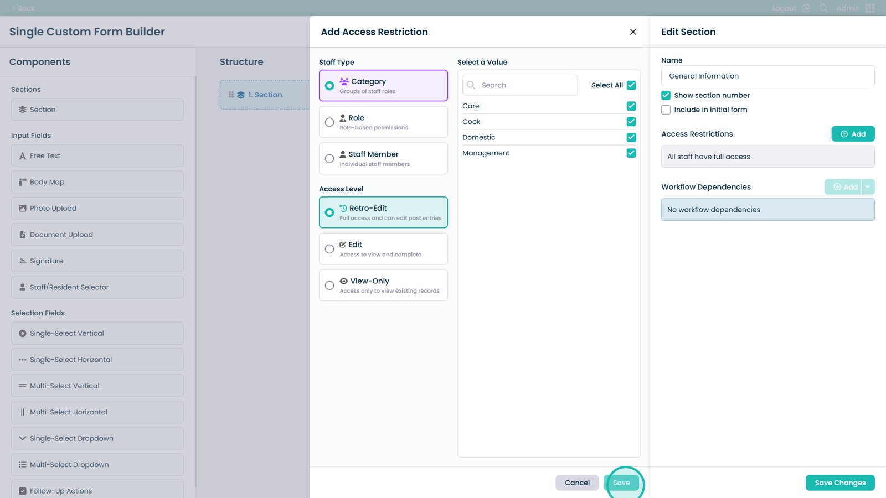The height and width of the screenshot is (498, 886).
Task: Add the Document Upload component
Action: pos(97,235)
